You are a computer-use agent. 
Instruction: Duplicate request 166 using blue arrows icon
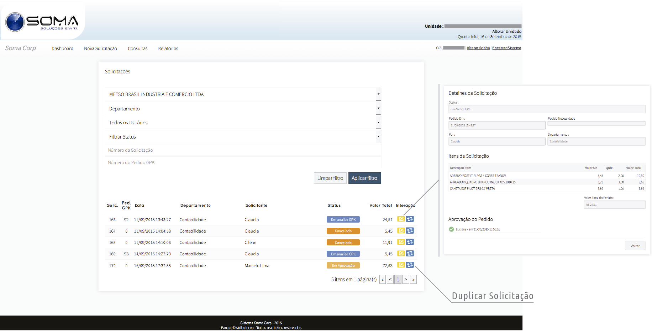(x=410, y=219)
